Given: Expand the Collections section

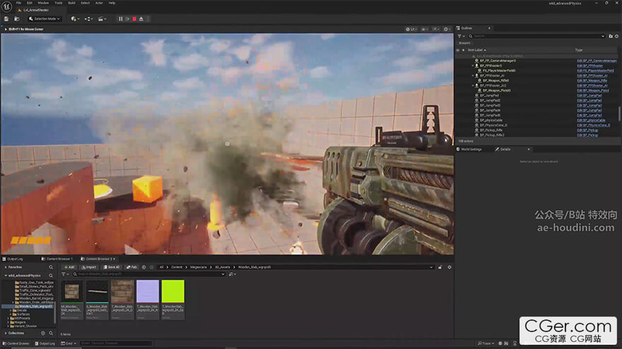Looking at the screenshot, I should pos(4,333).
